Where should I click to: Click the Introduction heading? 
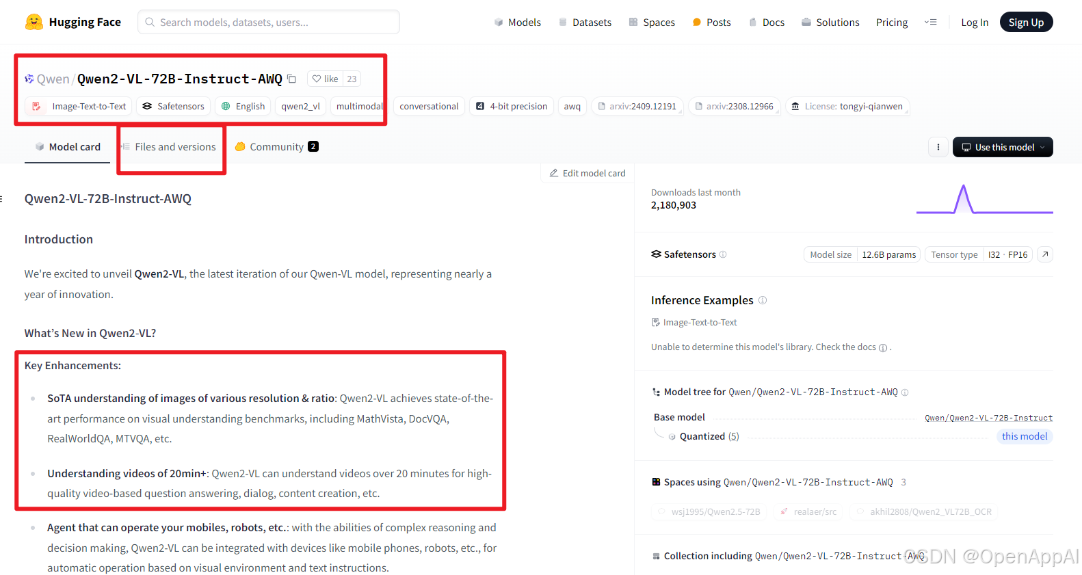(59, 239)
